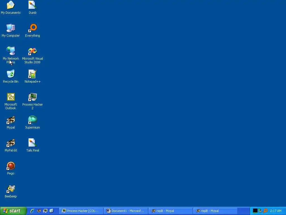Select the MyPal 68 desktop shortcut
The height and width of the screenshot is (215, 286).
tap(11, 145)
